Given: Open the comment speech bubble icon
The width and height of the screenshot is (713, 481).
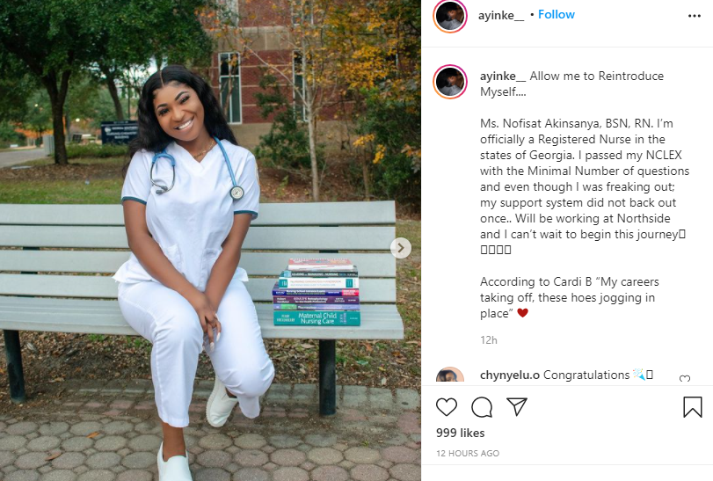Looking at the screenshot, I should [482, 407].
